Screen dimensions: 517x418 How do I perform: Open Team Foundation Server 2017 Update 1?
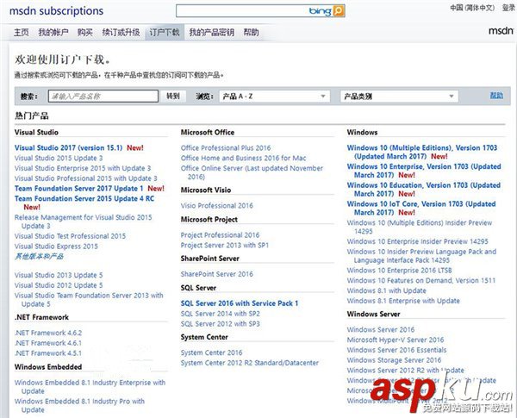tap(78, 189)
